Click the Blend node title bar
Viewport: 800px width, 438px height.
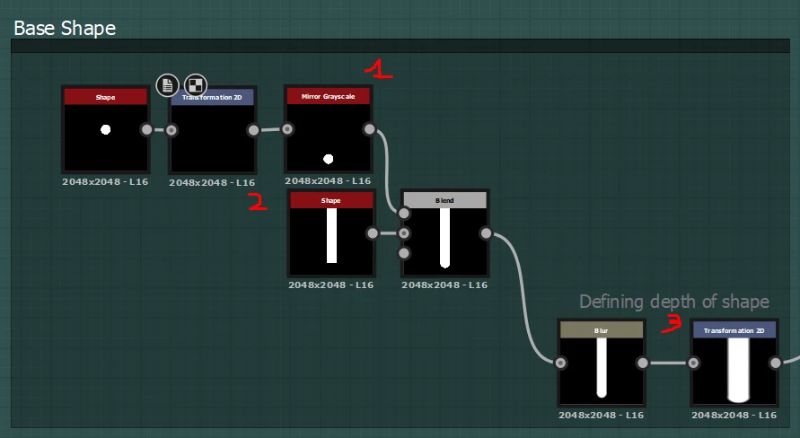point(445,200)
